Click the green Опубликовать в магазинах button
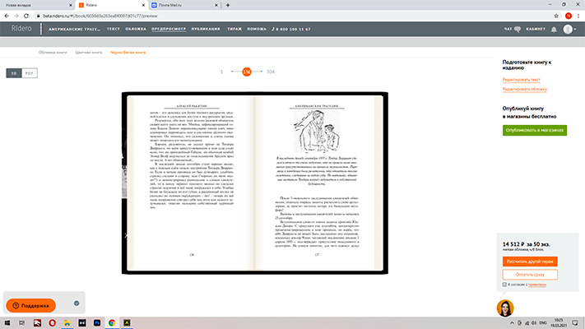Screen dimensions: 585x329 [x=535, y=130]
